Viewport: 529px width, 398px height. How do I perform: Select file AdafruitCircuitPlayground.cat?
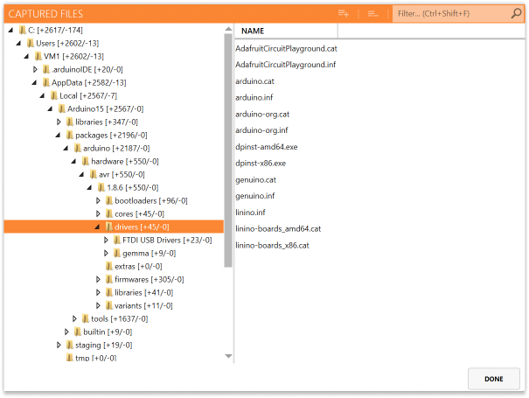point(286,49)
